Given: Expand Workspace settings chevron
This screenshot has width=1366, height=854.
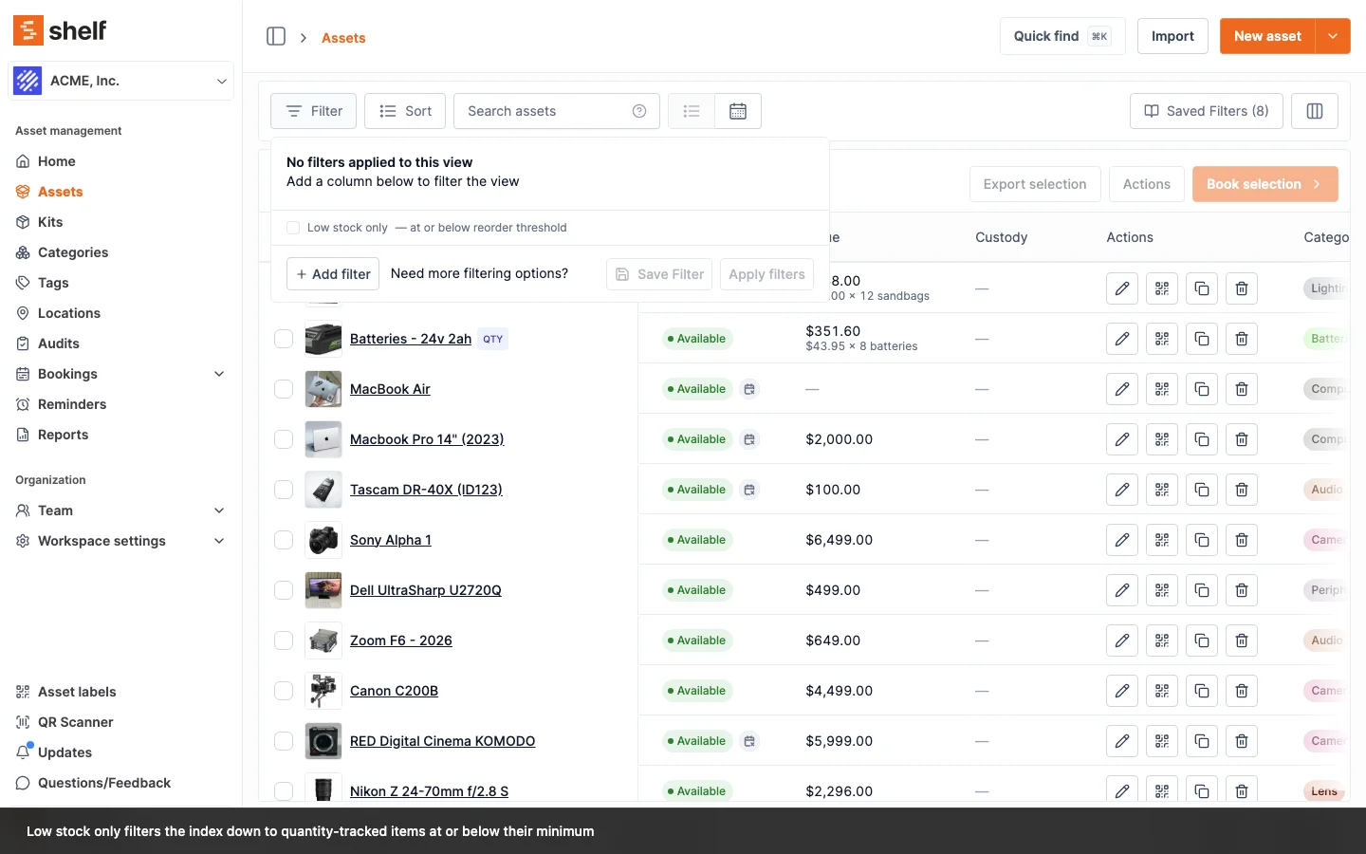Looking at the screenshot, I should 219,541.
